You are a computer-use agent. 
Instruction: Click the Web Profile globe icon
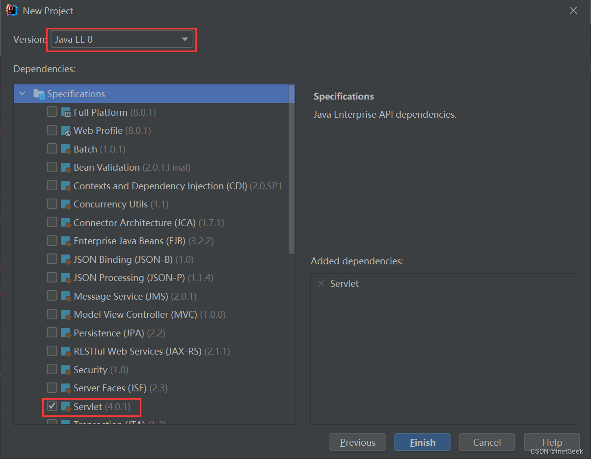coord(66,131)
